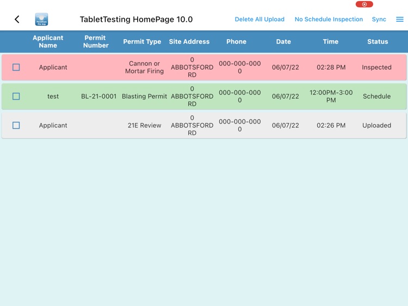
Task: Click the date in the Blasting Permit row
Action: [286, 96]
